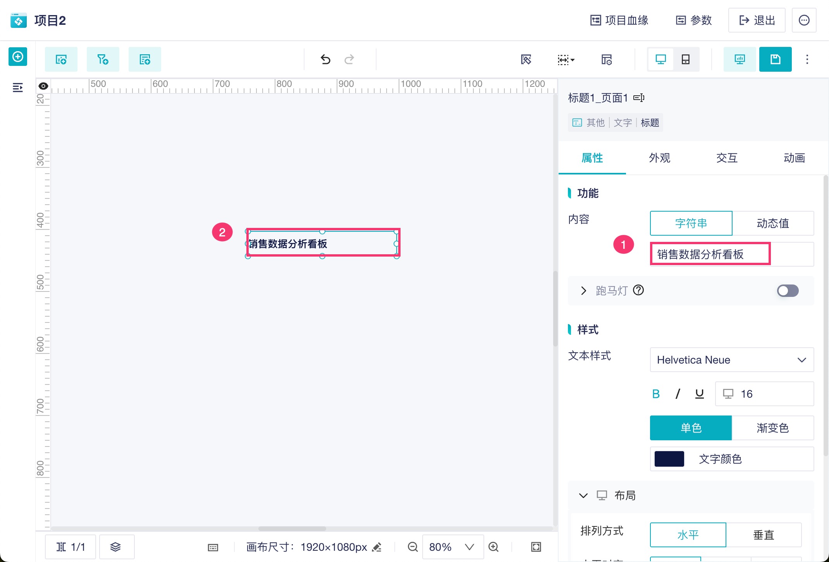Click the 退出 button
Image resolution: width=829 pixels, height=562 pixels.
click(757, 20)
